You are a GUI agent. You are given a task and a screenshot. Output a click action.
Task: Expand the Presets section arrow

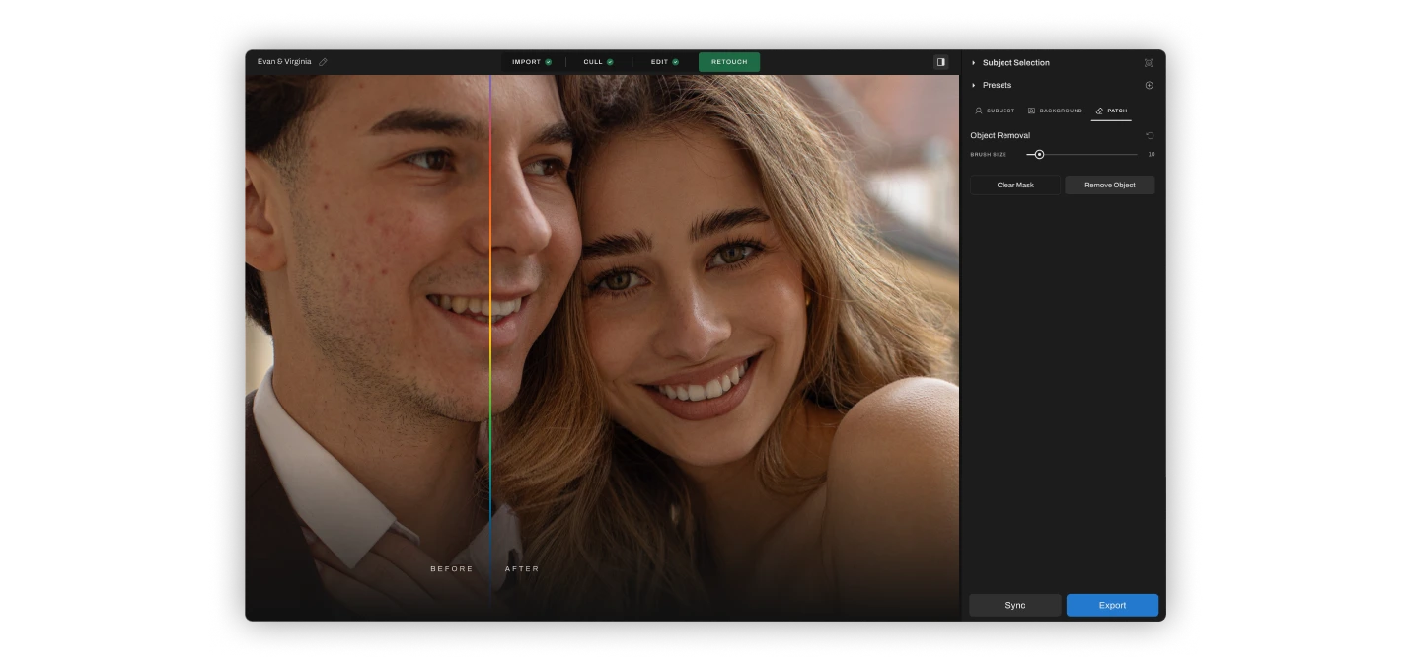974,86
